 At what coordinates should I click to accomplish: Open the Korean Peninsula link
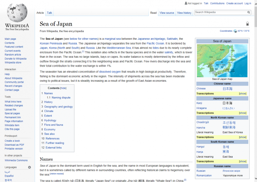tap(51, 43)
